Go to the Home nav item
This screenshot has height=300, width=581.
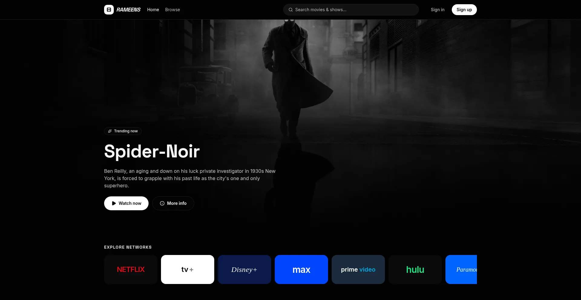coord(153,10)
